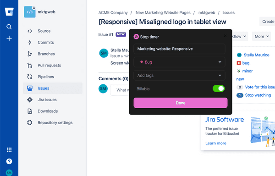Go to Commits in the sidebar
This screenshot has width=275, height=176.
(x=46, y=43)
